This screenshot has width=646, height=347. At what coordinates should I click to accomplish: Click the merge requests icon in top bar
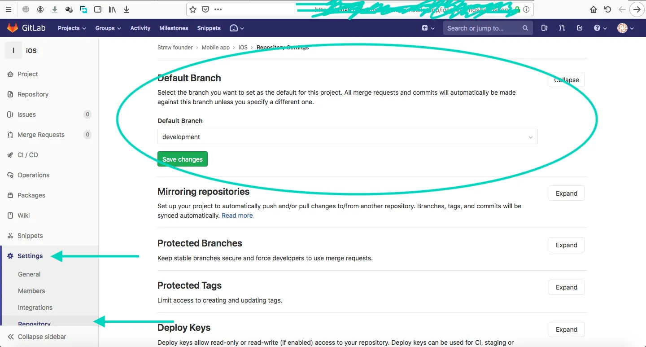click(562, 28)
